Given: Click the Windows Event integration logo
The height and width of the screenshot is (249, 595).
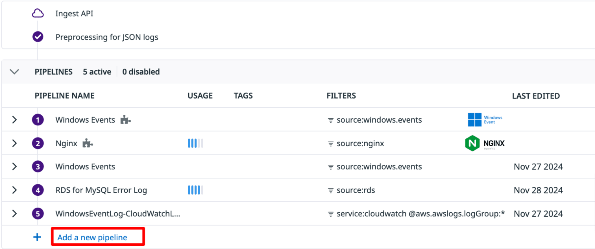Looking at the screenshot, I should [485, 120].
